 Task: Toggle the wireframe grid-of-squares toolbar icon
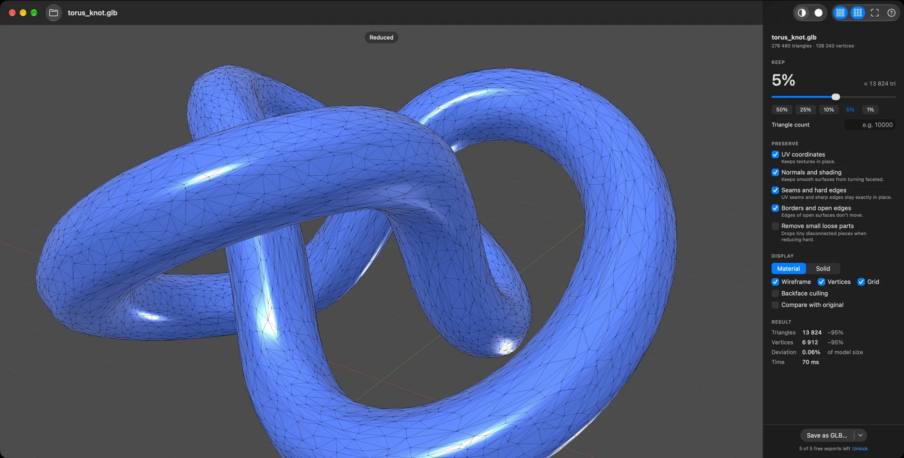click(840, 13)
